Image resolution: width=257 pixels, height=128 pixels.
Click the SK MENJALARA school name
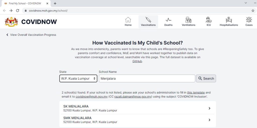76,106
